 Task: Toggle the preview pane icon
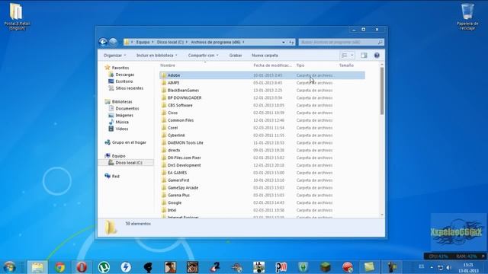(x=364, y=56)
